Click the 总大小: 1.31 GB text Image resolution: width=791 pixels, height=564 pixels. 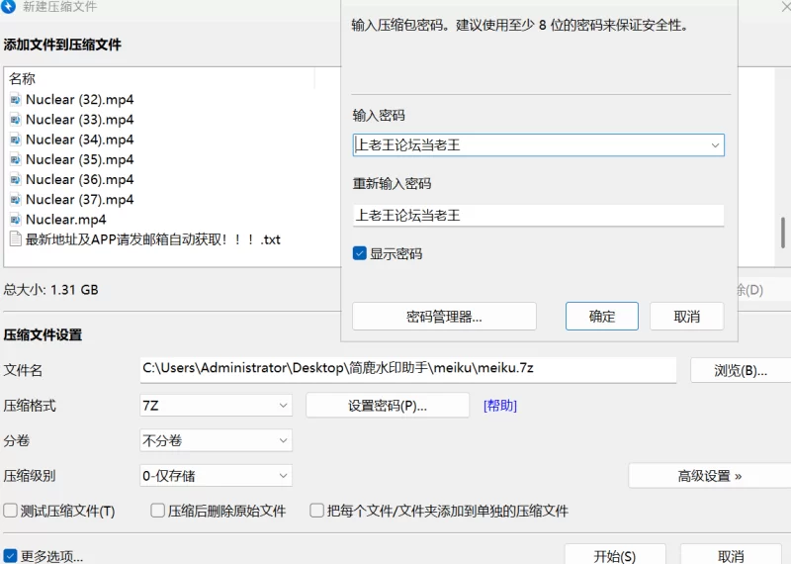[51, 290]
